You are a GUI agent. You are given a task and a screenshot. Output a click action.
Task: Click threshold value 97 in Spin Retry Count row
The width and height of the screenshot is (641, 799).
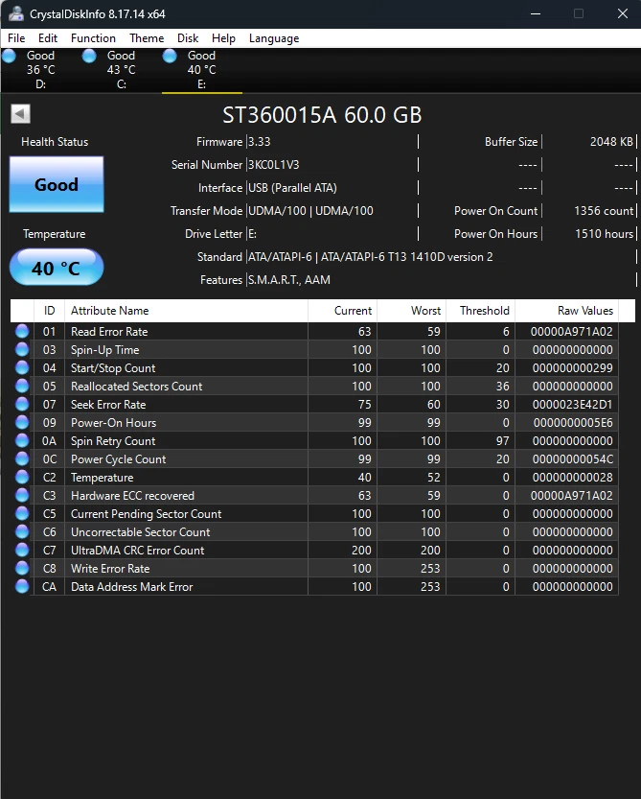[502, 441]
